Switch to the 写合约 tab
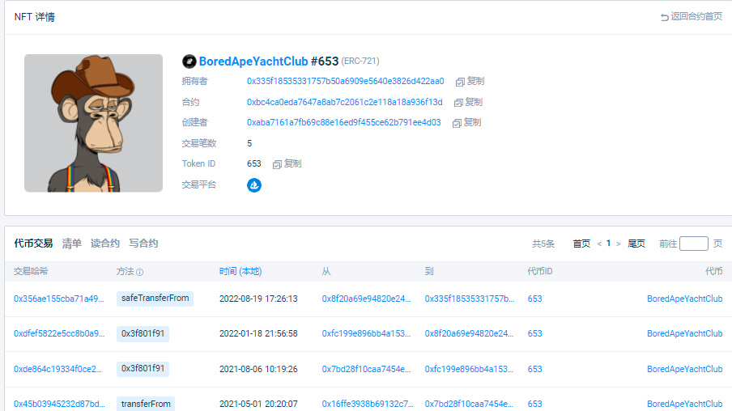This screenshot has height=411, width=732. pos(143,243)
